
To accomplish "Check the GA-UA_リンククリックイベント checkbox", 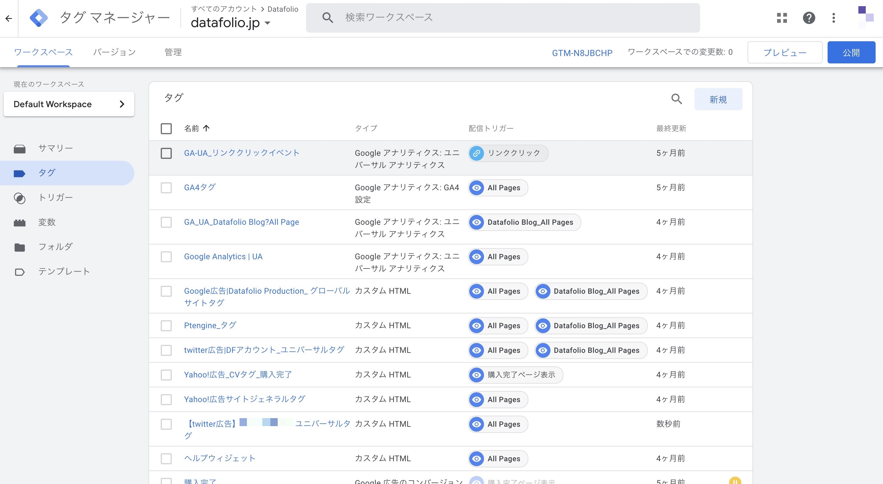I will point(166,153).
